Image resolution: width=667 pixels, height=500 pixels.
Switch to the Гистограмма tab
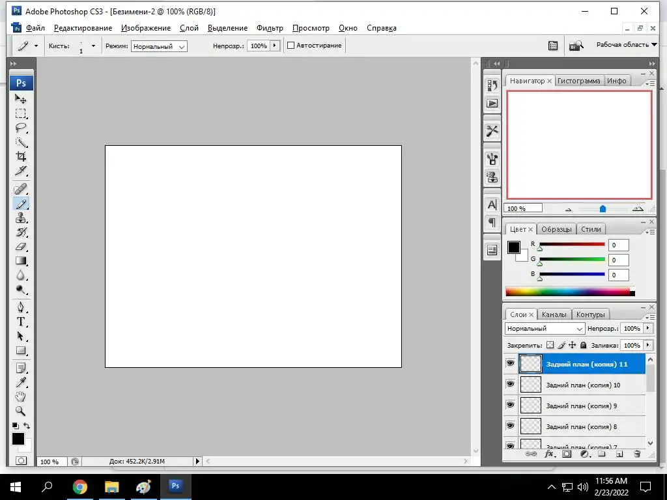coord(578,81)
